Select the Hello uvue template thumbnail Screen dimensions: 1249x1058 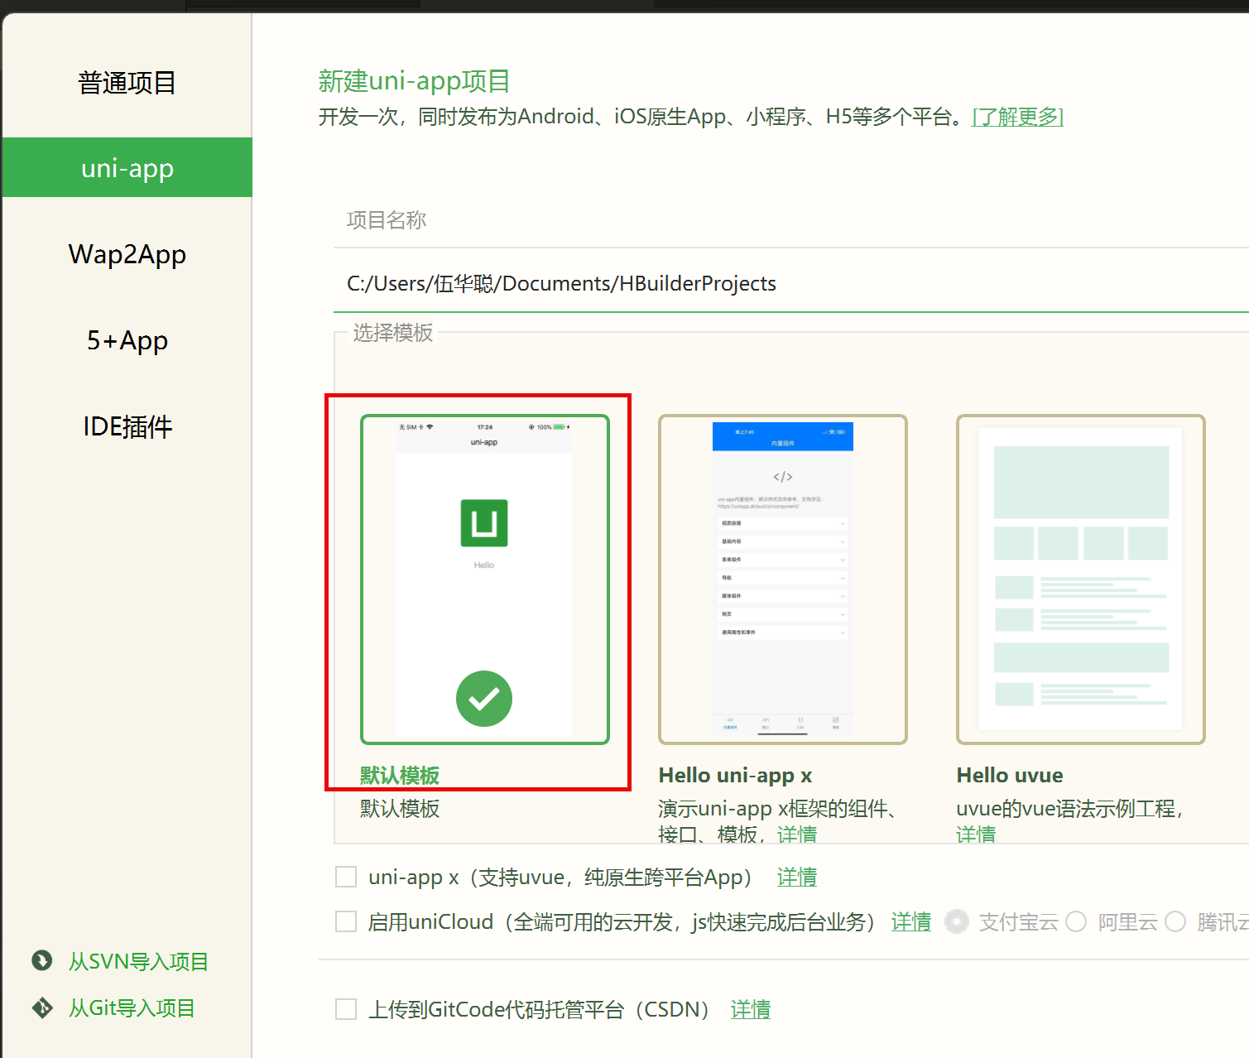click(x=1080, y=579)
